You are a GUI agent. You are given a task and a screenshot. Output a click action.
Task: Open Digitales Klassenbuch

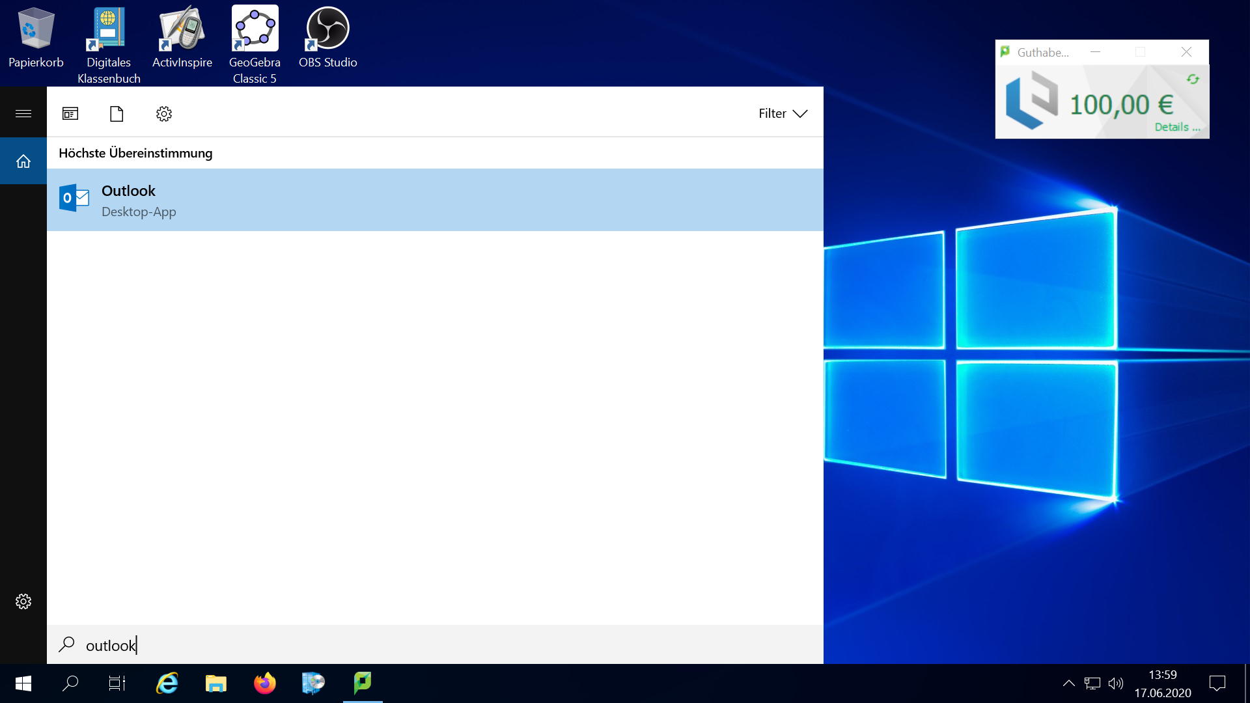click(x=107, y=29)
